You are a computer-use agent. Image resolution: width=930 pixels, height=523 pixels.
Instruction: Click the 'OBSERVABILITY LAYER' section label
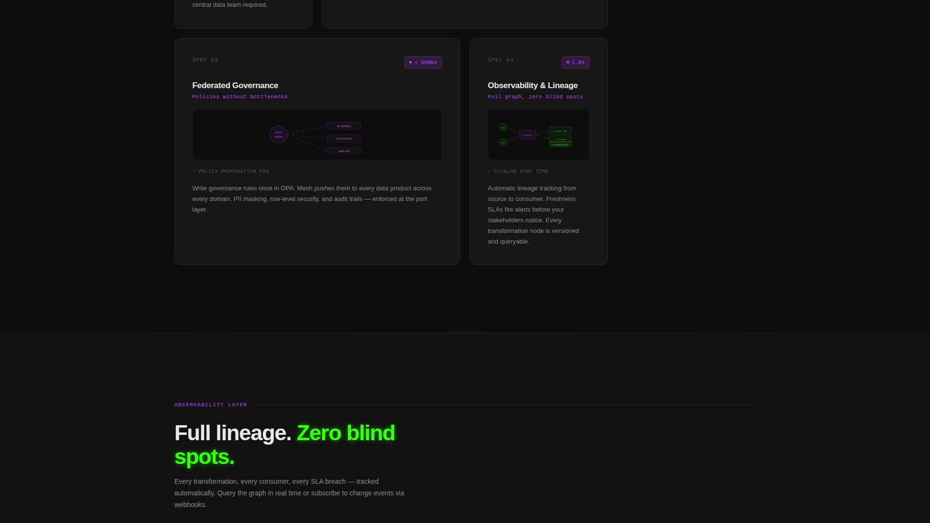tap(211, 405)
